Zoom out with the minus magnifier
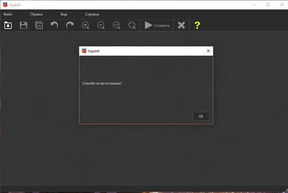The width and height of the screenshot is (288, 193). point(101,25)
